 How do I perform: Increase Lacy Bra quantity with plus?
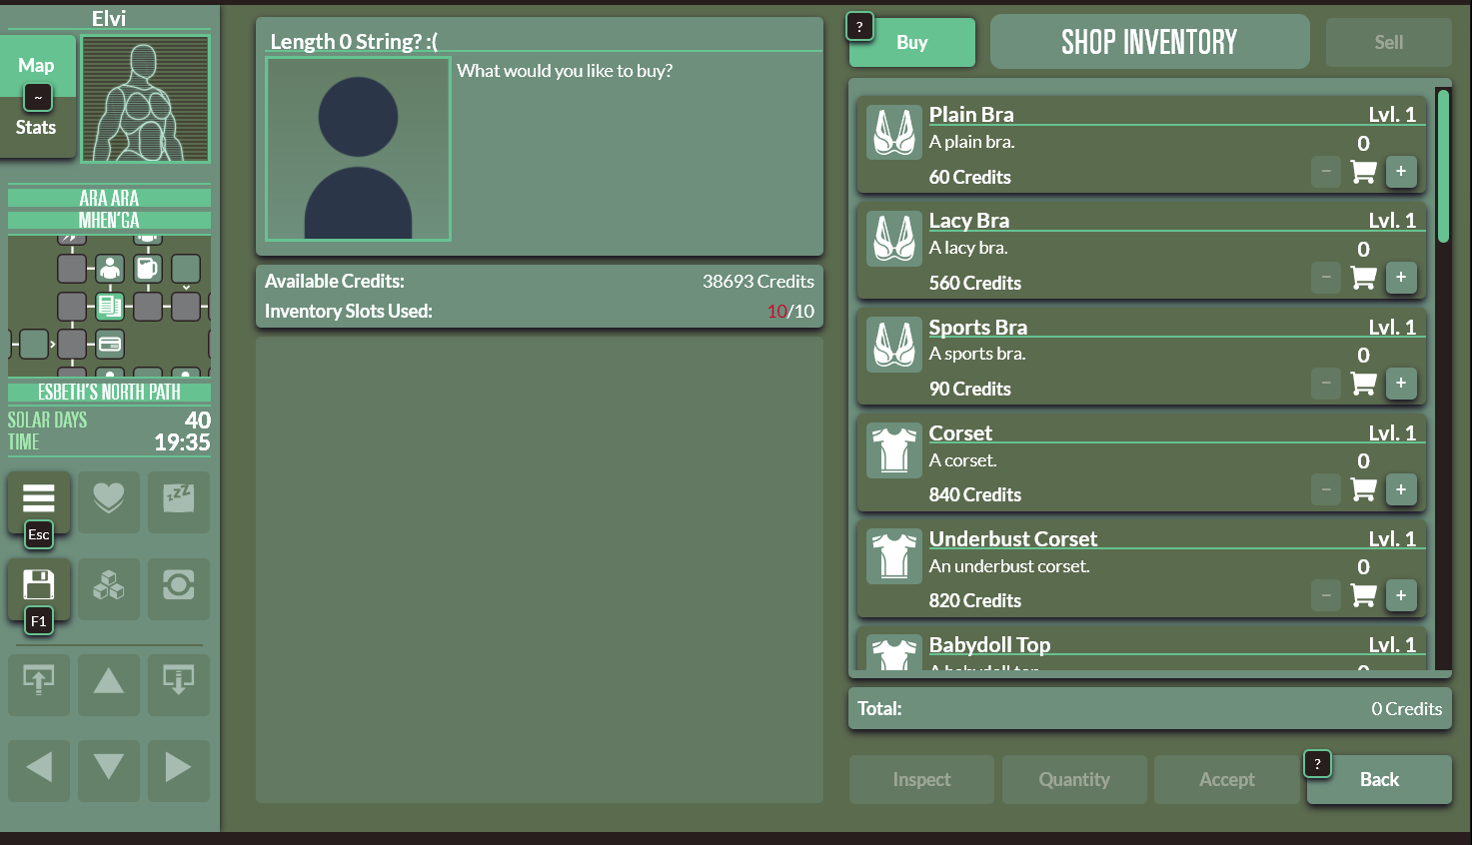click(1401, 278)
